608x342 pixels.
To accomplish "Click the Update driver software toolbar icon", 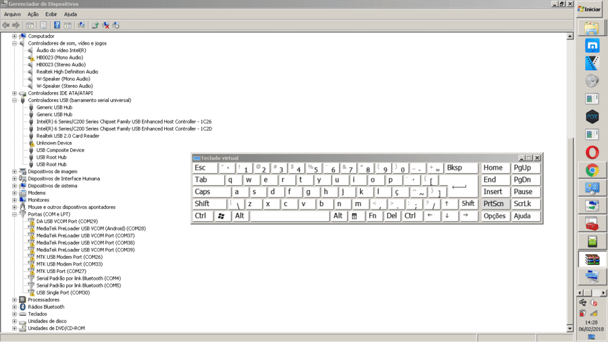I will [95, 25].
